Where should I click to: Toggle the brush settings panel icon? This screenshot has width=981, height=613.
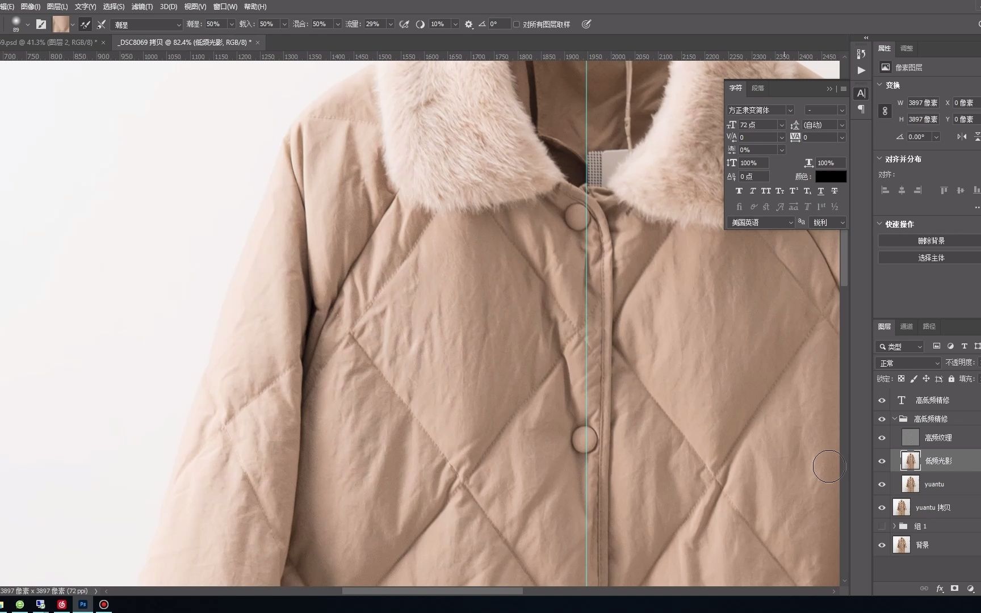[x=41, y=24]
